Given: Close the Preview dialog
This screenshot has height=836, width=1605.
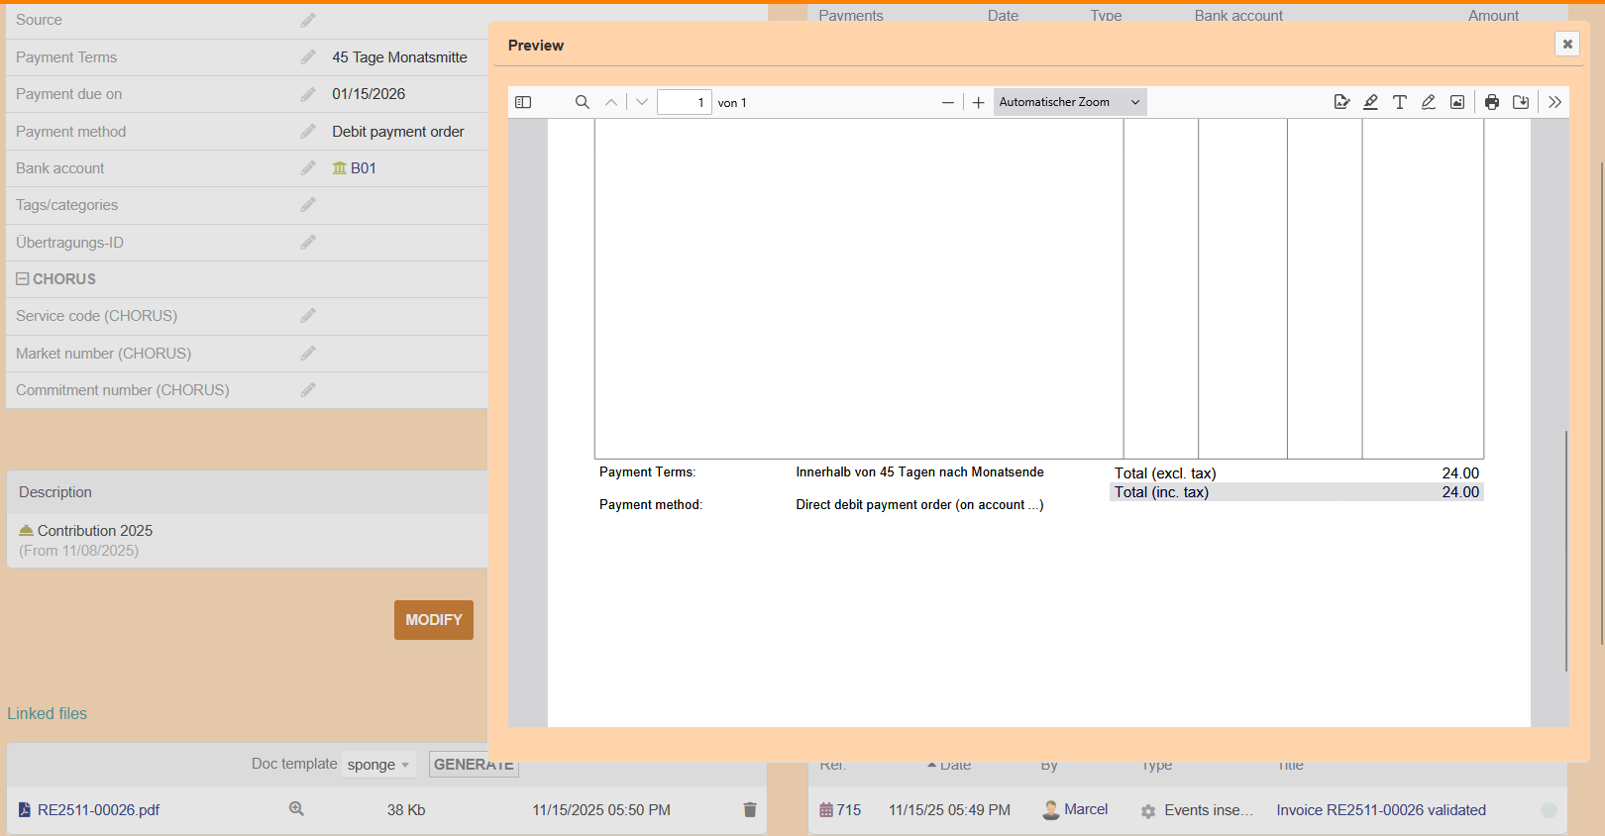Looking at the screenshot, I should 1567,44.
